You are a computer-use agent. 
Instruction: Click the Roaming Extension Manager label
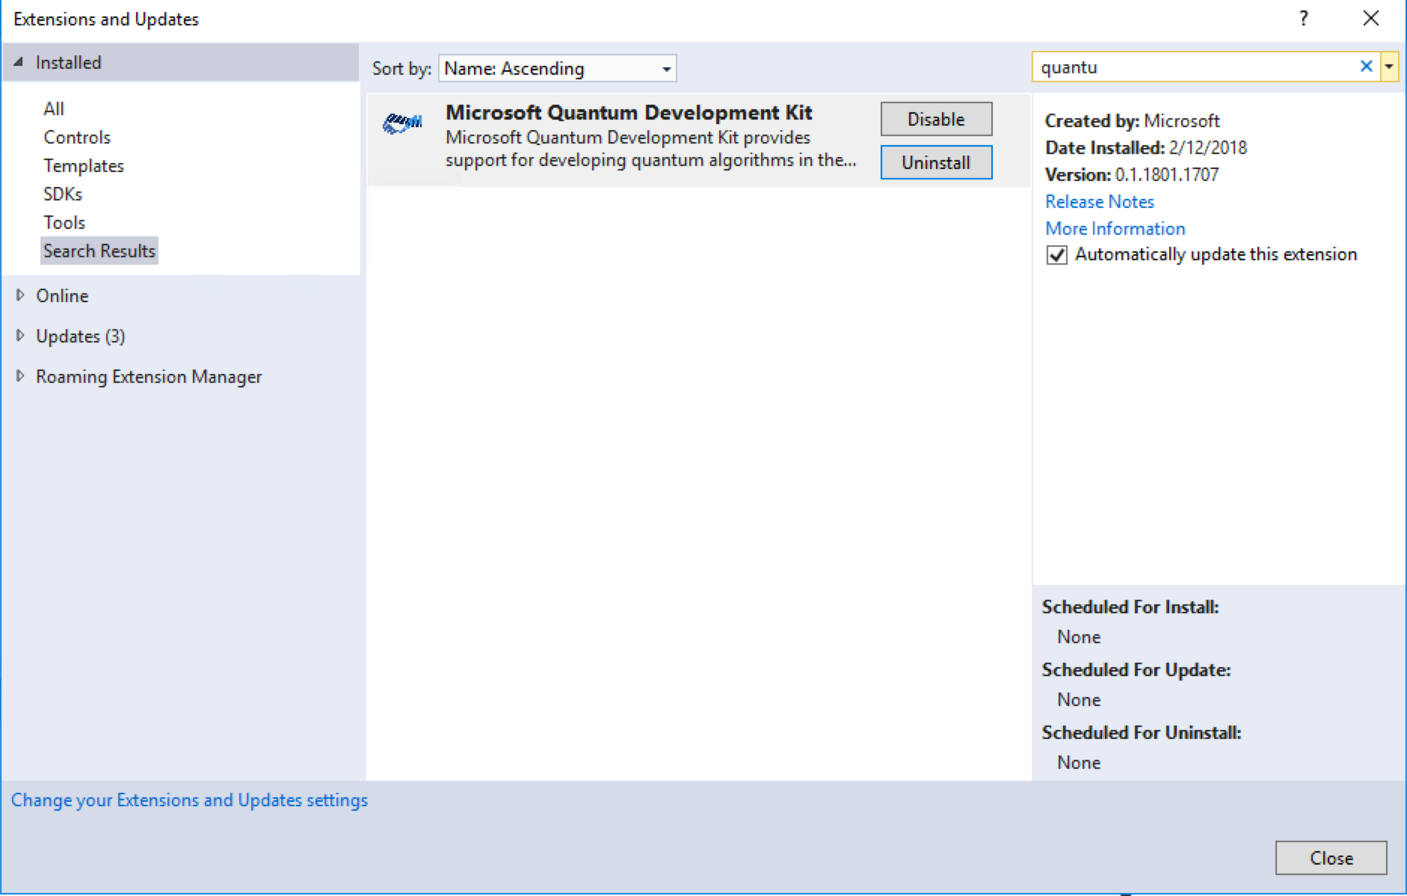coord(149,376)
